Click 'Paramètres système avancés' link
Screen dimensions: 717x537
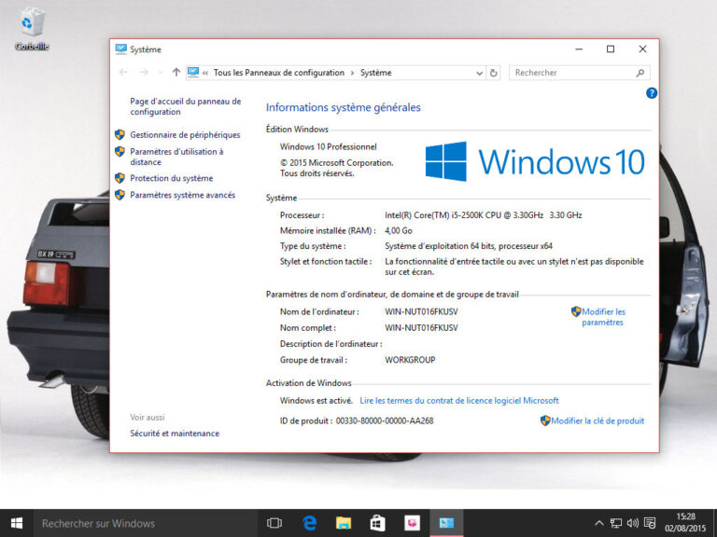(x=182, y=196)
